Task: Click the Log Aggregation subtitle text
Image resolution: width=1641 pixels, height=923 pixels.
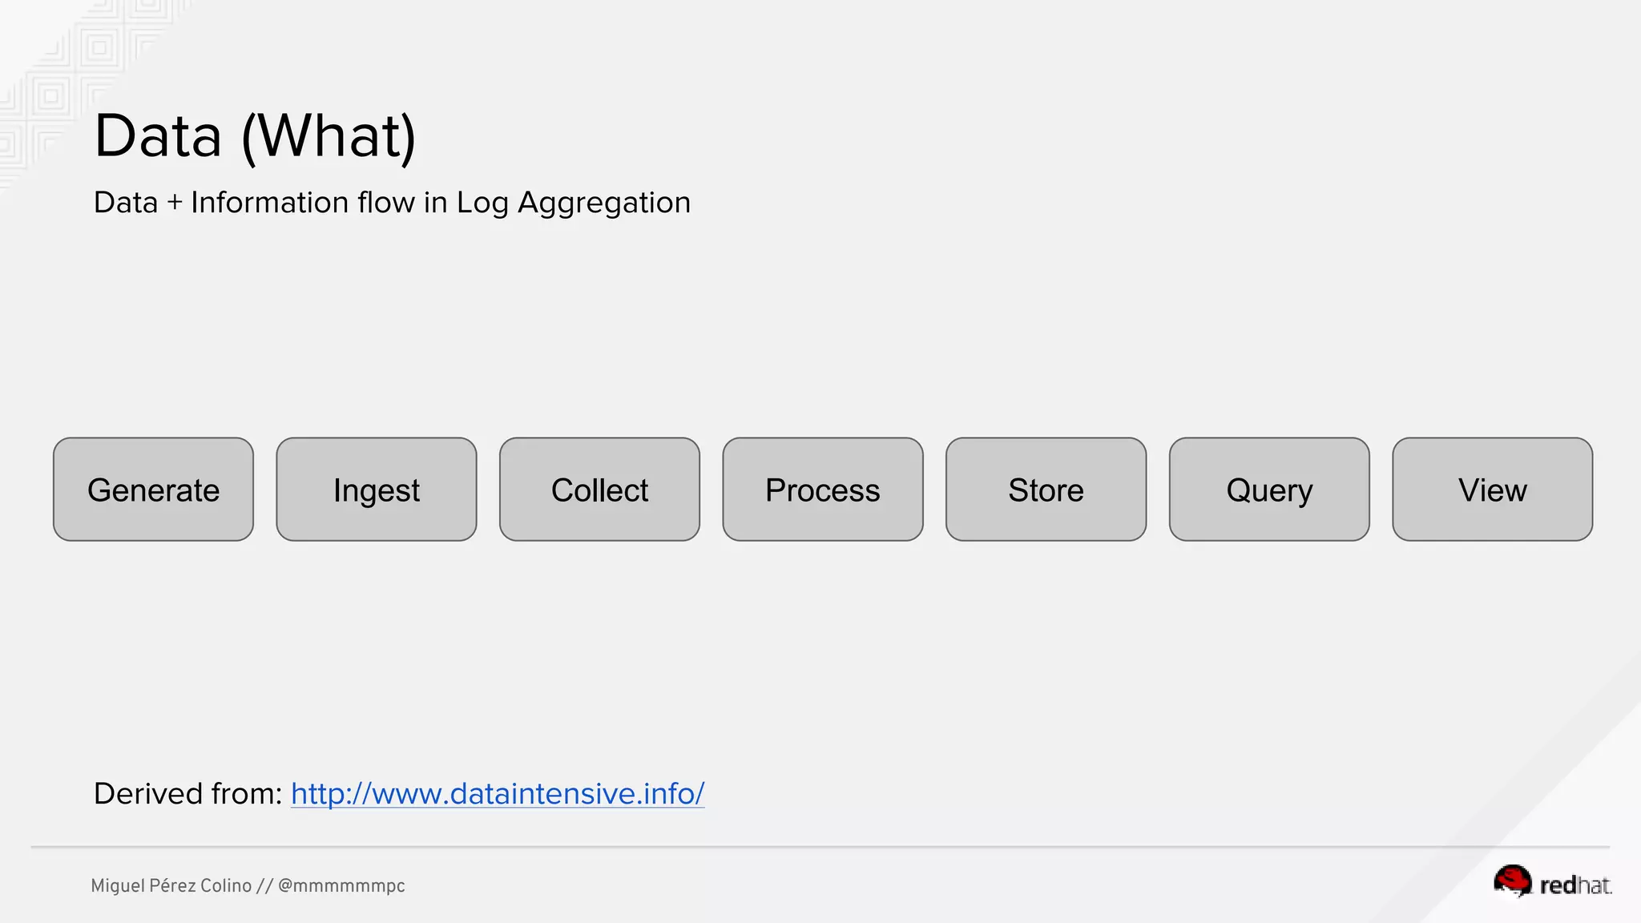Action: point(392,203)
